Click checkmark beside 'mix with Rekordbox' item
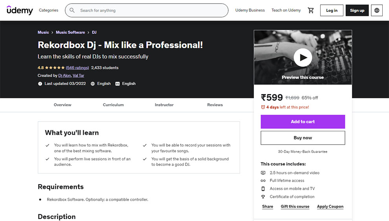Screen dimensions: 389x221 tap(48, 145)
